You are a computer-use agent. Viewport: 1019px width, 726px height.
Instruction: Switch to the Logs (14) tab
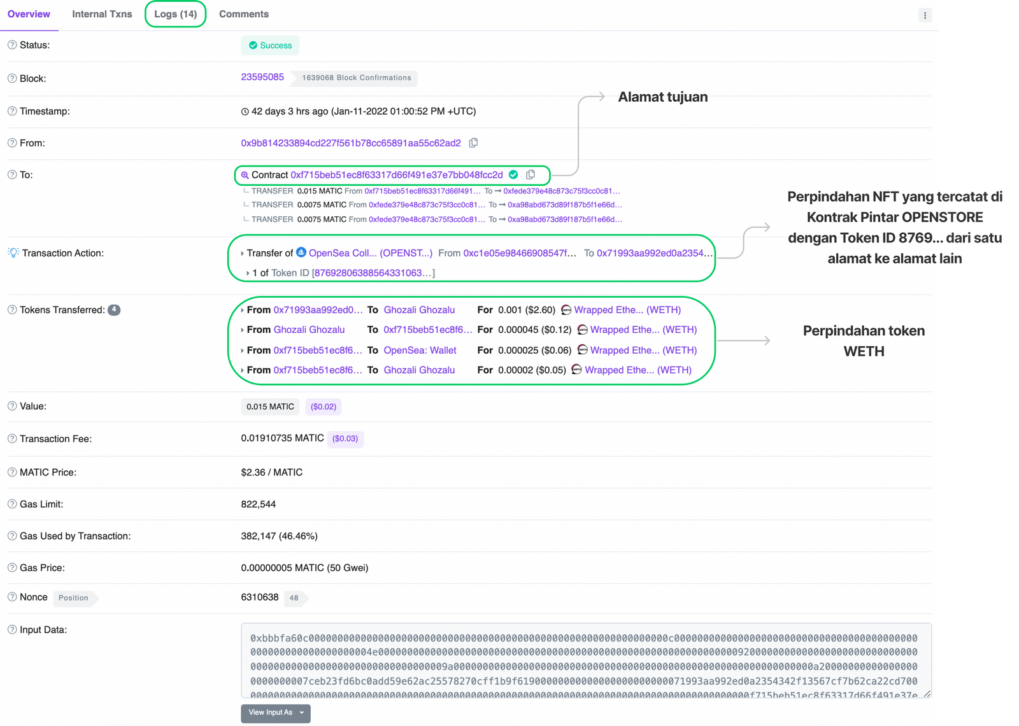[x=175, y=14]
